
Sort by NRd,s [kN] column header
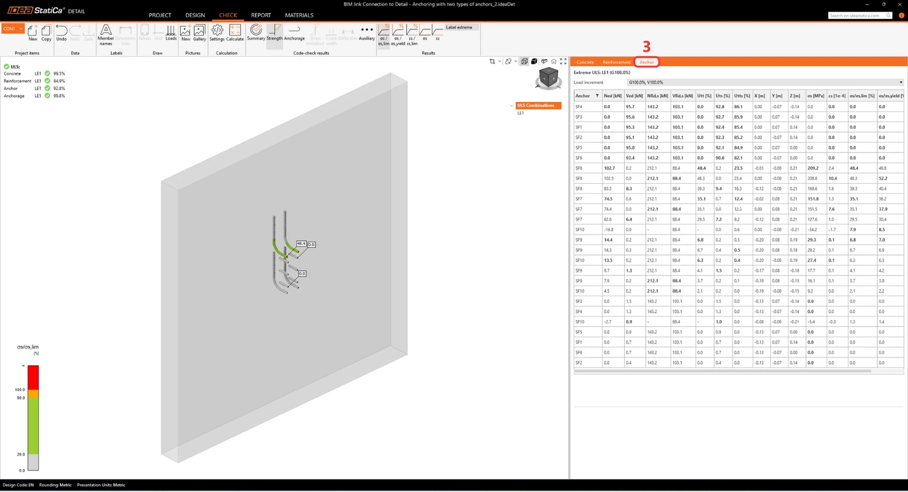[x=658, y=96]
